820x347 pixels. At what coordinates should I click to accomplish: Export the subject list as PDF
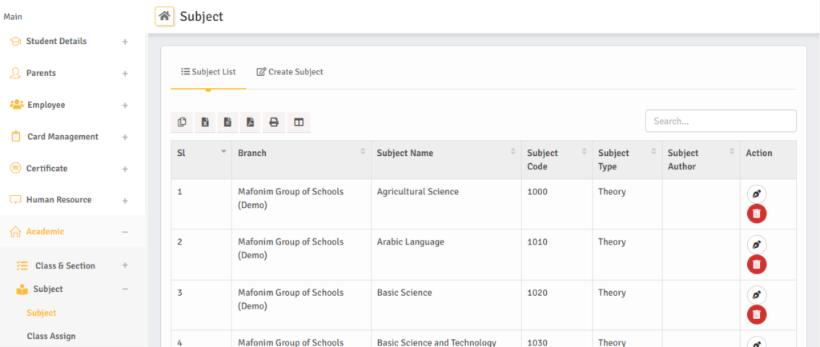pyautogui.click(x=251, y=122)
